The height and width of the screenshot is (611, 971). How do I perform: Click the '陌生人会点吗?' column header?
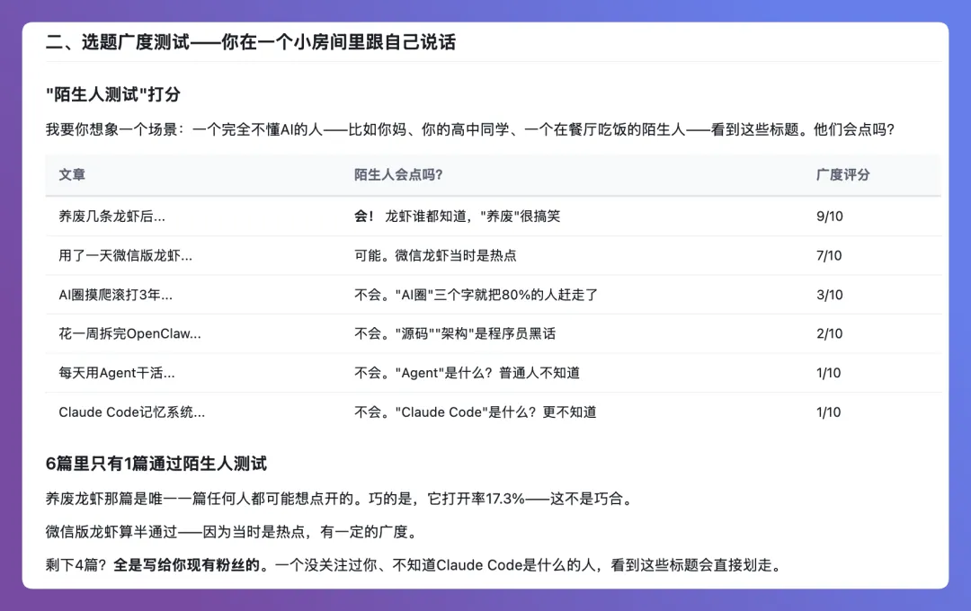pyautogui.click(x=398, y=174)
